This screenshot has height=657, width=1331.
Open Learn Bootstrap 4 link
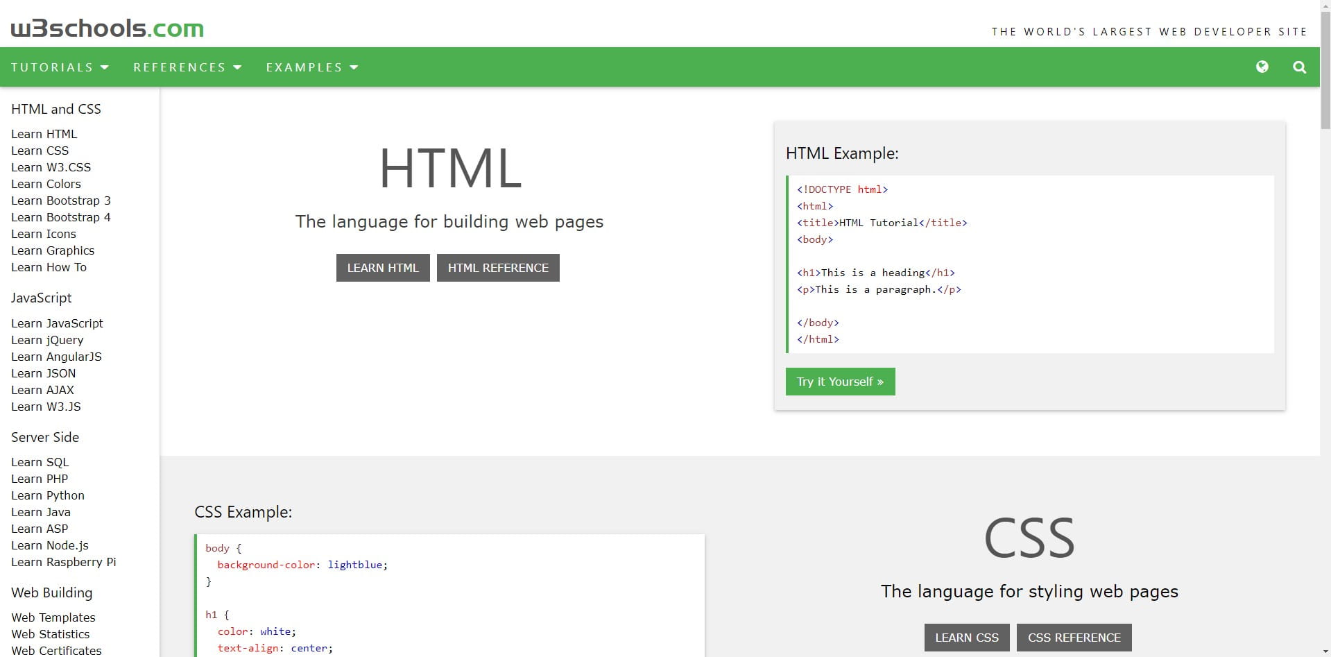point(61,217)
